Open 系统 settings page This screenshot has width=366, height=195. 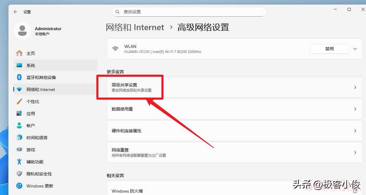(55, 65)
